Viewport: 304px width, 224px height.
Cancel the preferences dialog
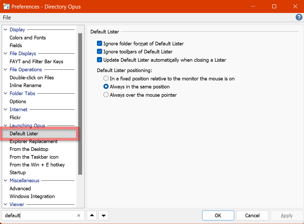tap(252, 215)
